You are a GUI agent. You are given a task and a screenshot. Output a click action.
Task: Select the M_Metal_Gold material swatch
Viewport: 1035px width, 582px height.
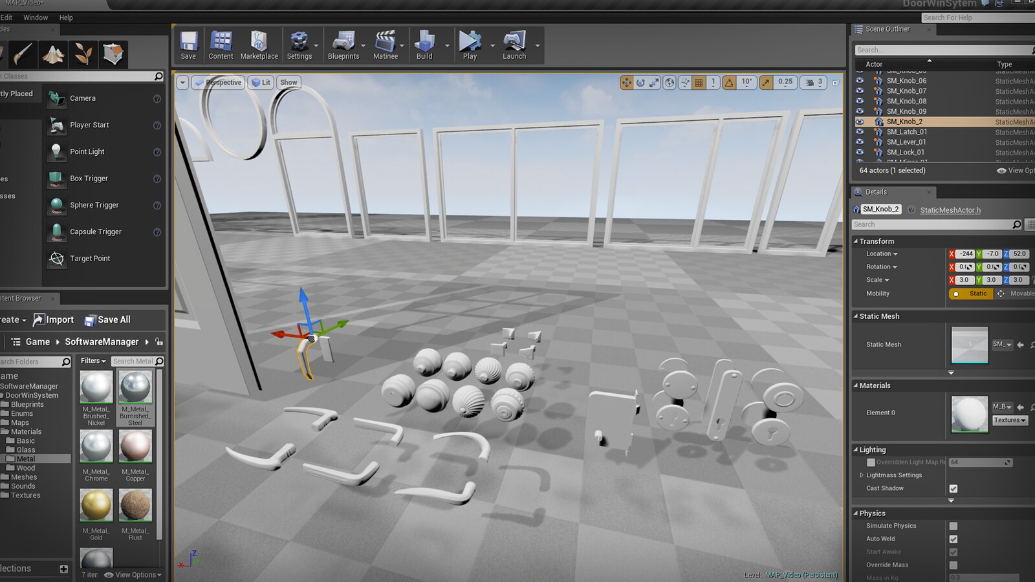[96, 505]
